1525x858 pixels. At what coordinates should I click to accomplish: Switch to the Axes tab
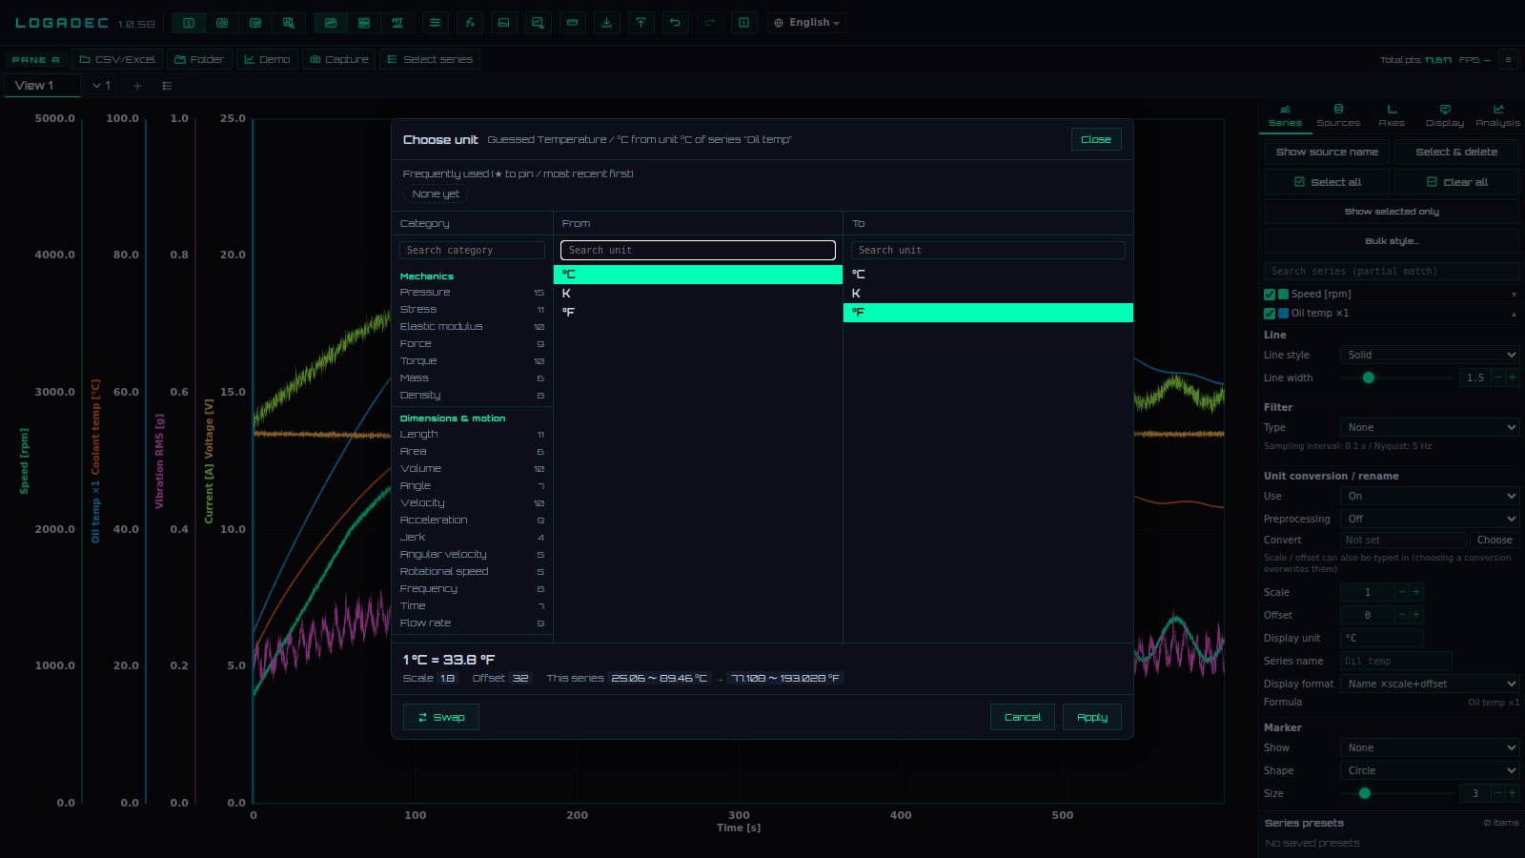coord(1392,115)
